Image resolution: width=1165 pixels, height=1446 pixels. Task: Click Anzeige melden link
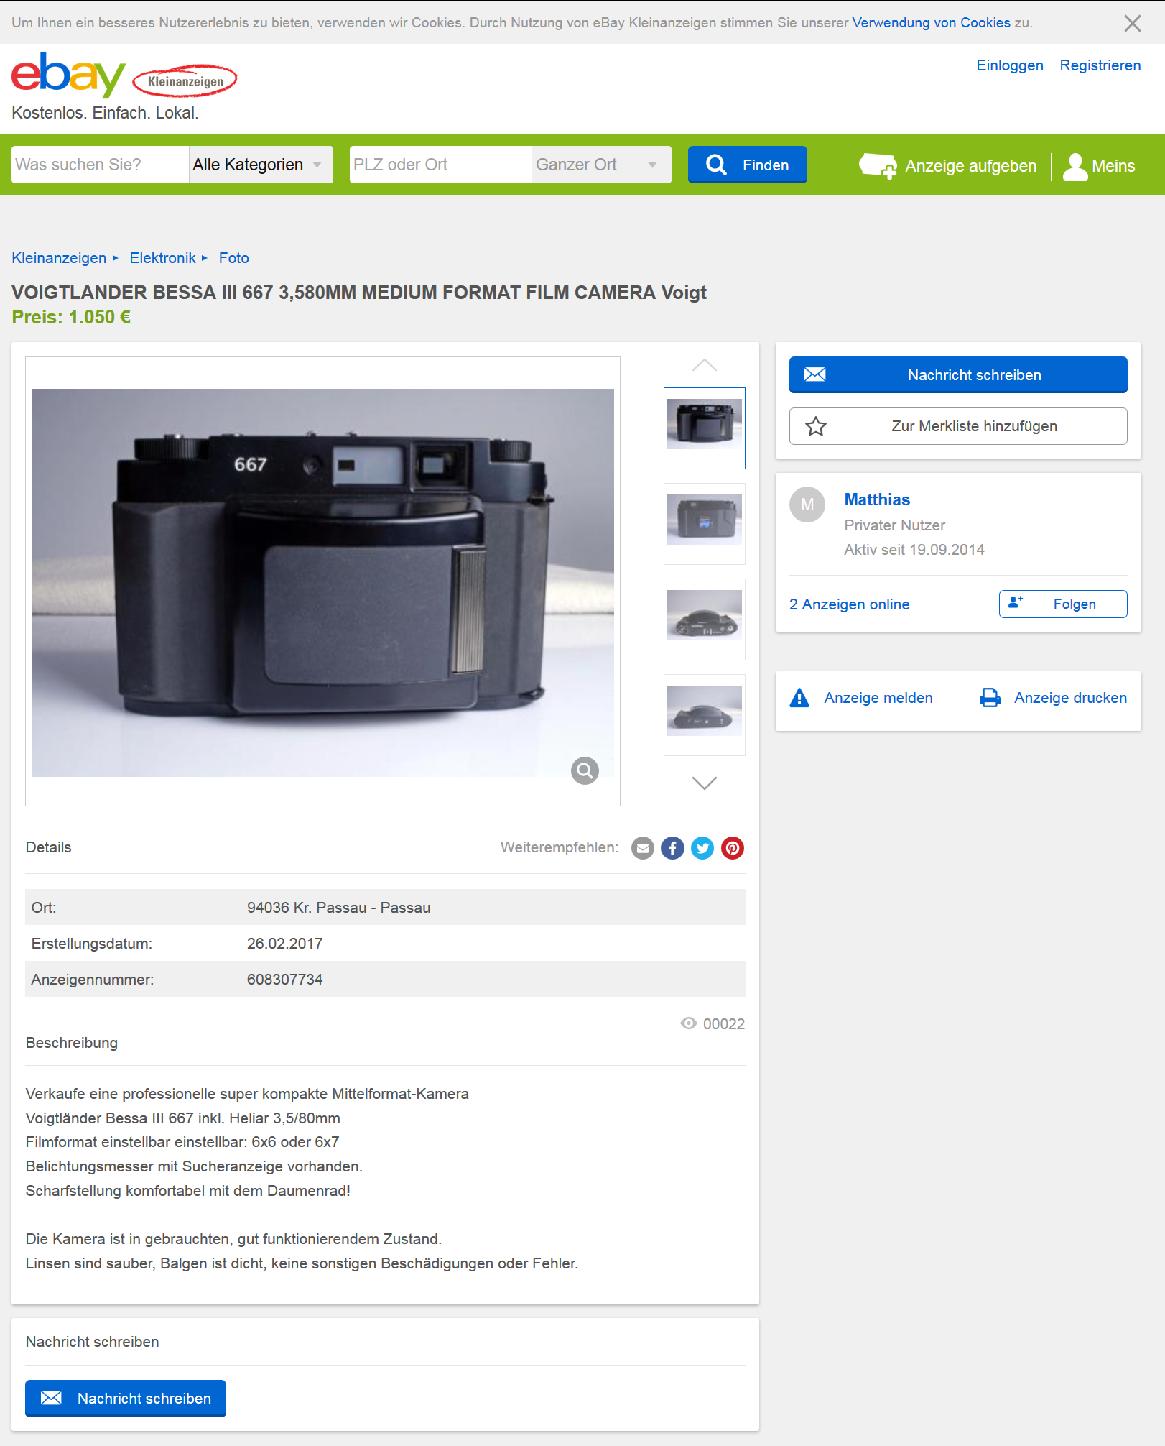861,698
